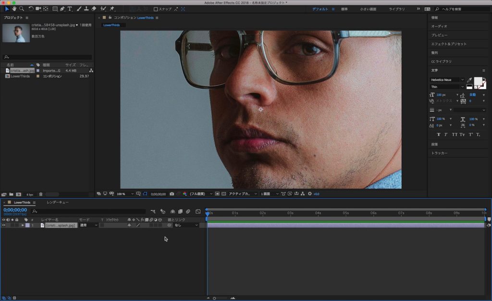This screenshot has height=301, width=492.
Task: Toggle the faux bold text style button
Action: click(438, 134)
